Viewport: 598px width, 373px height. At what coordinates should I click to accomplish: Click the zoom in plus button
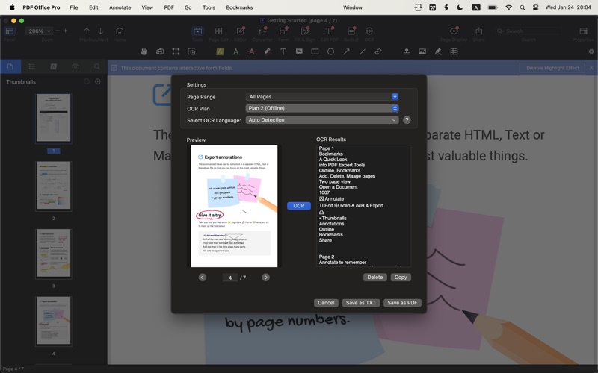tap(66, 31)
